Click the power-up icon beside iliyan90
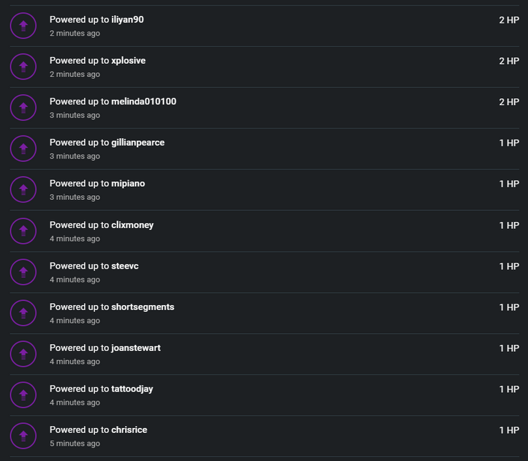Screen dimensions: 528x461 tap(23, 25)
